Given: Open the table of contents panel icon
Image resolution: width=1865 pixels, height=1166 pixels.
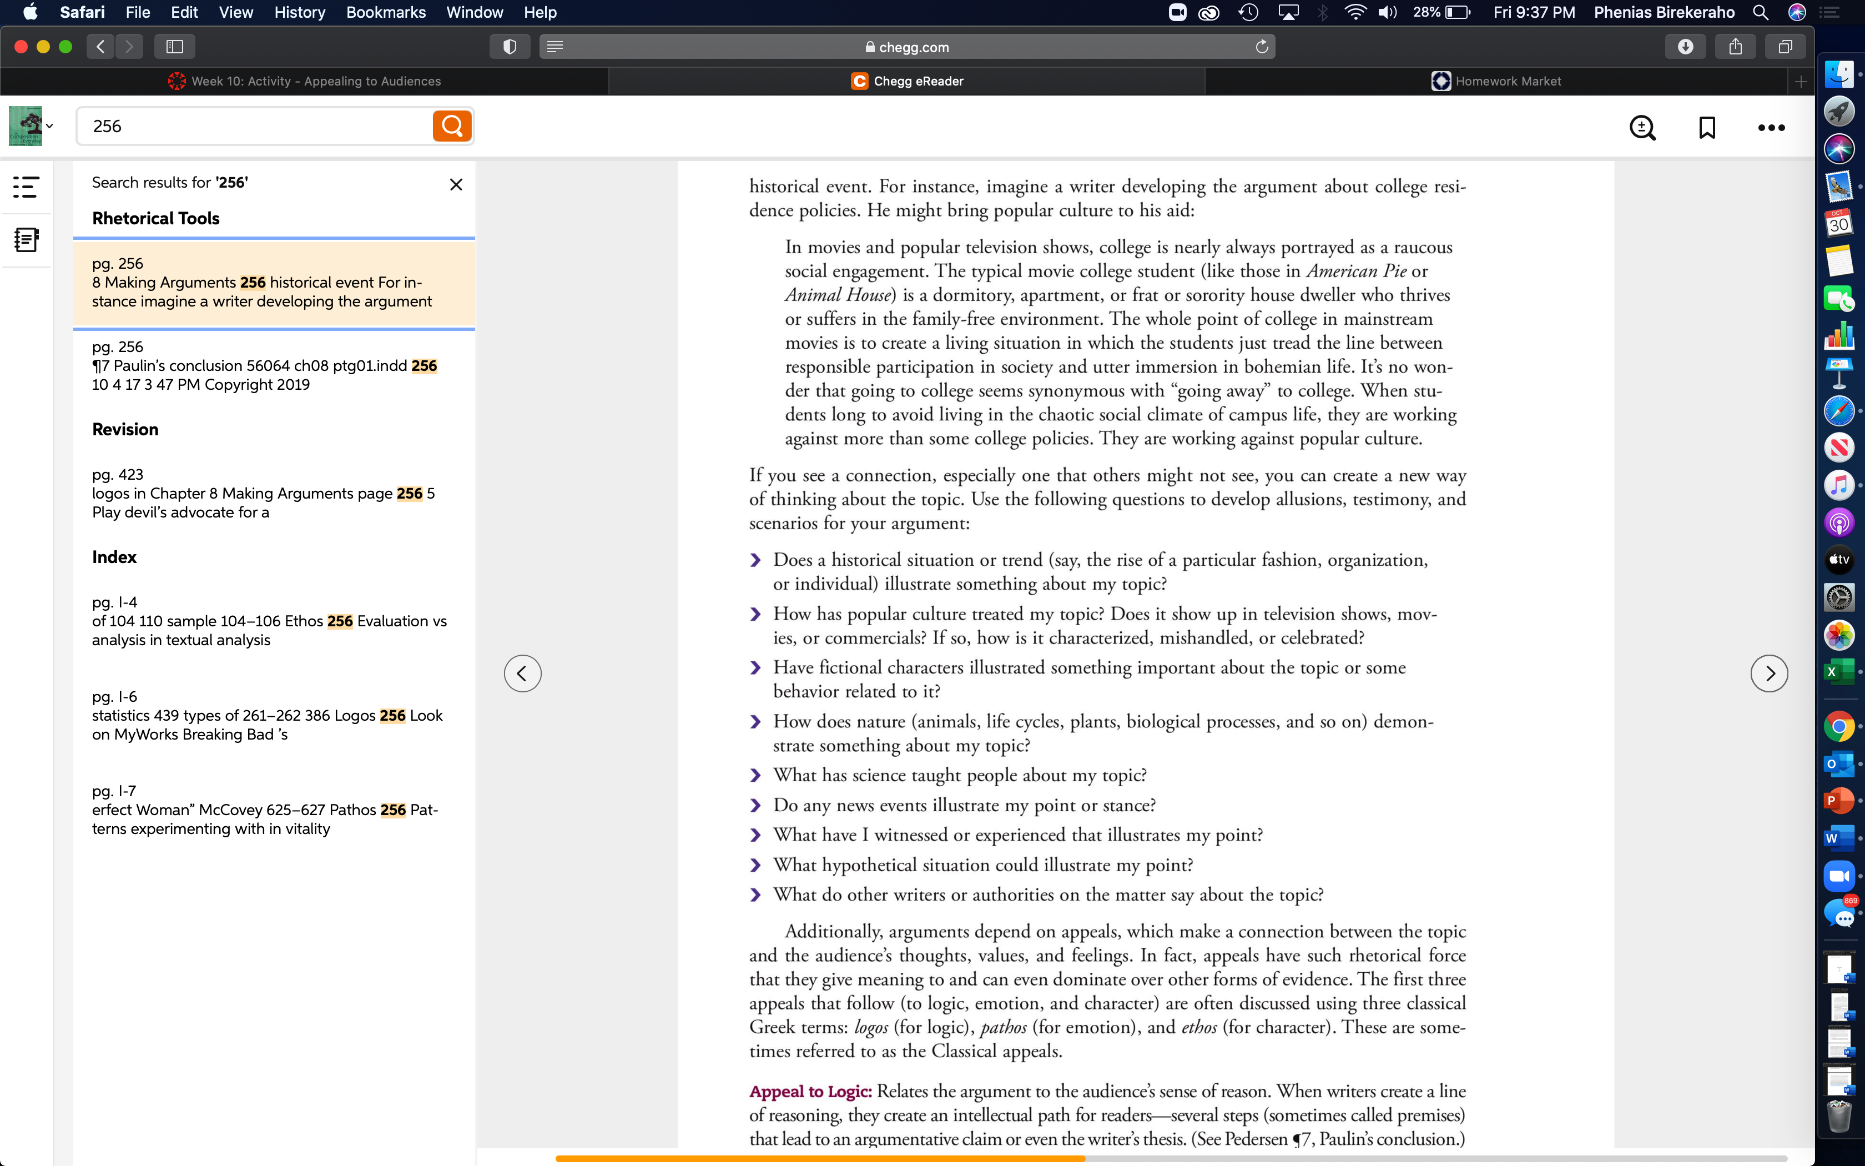Looking at the screenshot, I should 26,186.
